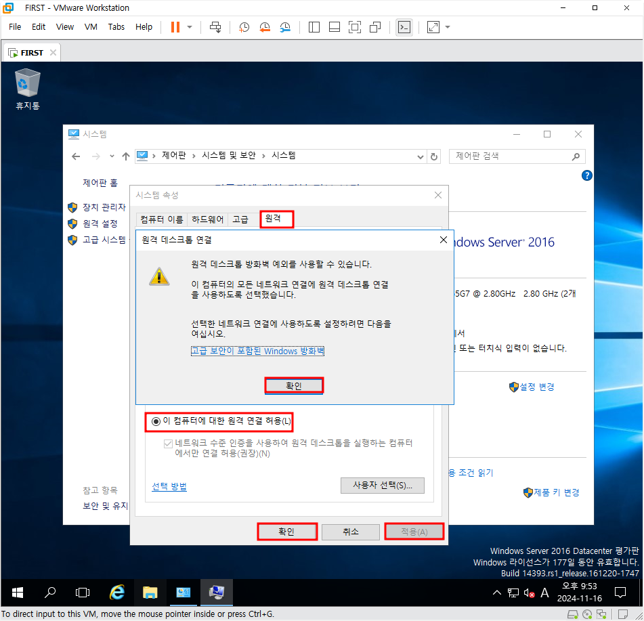Enter full screen mode in VMware

coord(354,27)
